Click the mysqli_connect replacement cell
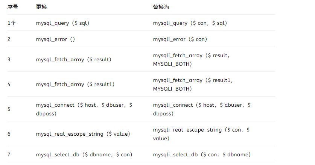The width and height of the screenshot is (315, 165). click(201, 109)
